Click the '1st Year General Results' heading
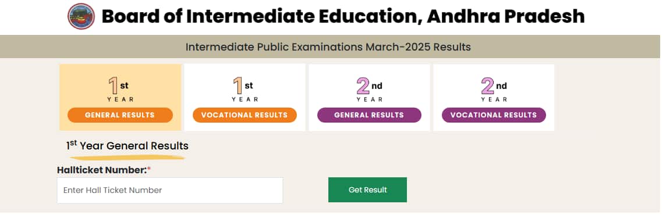 coord(127,145)
